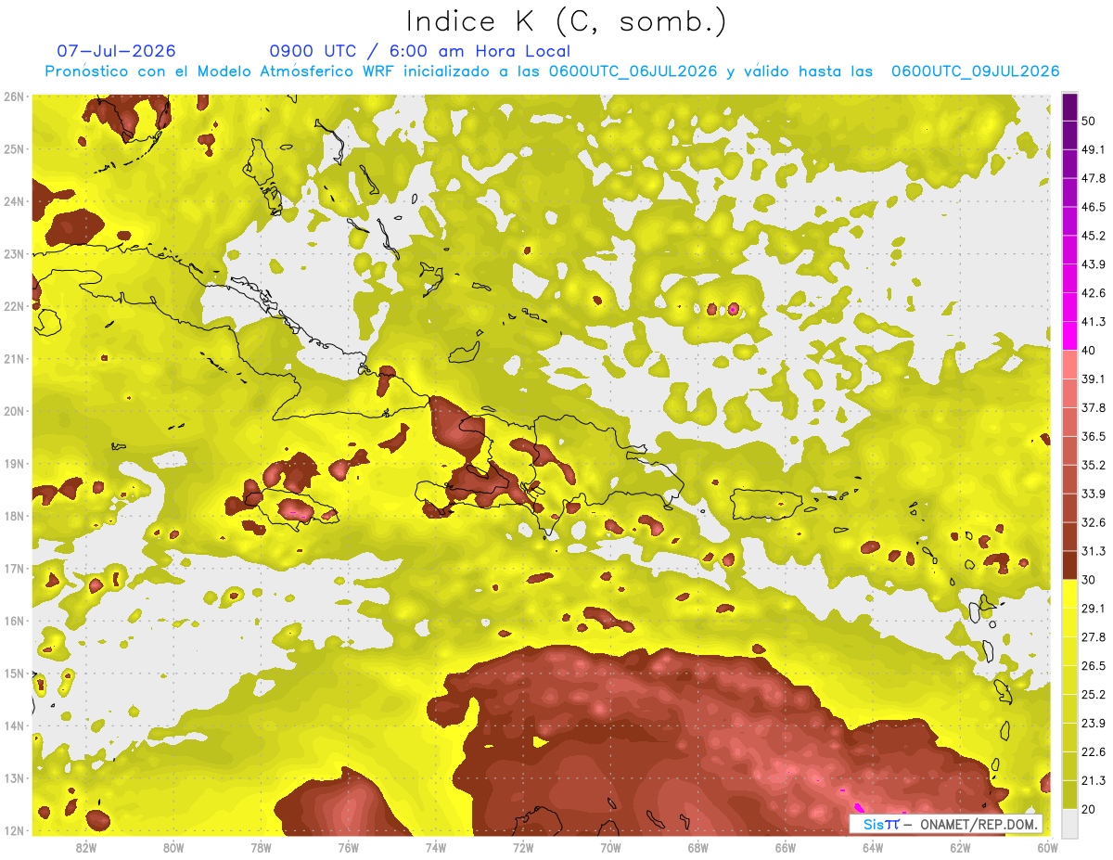Viewport: 1113px width, 860px height.
Task: Click the dark brown swatch between 30 and 31.3
Action: coord(1069,566)
